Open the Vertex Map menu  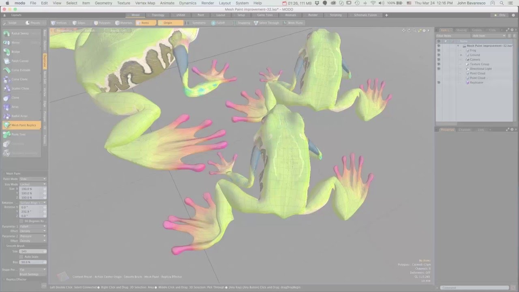coord(145,3)
